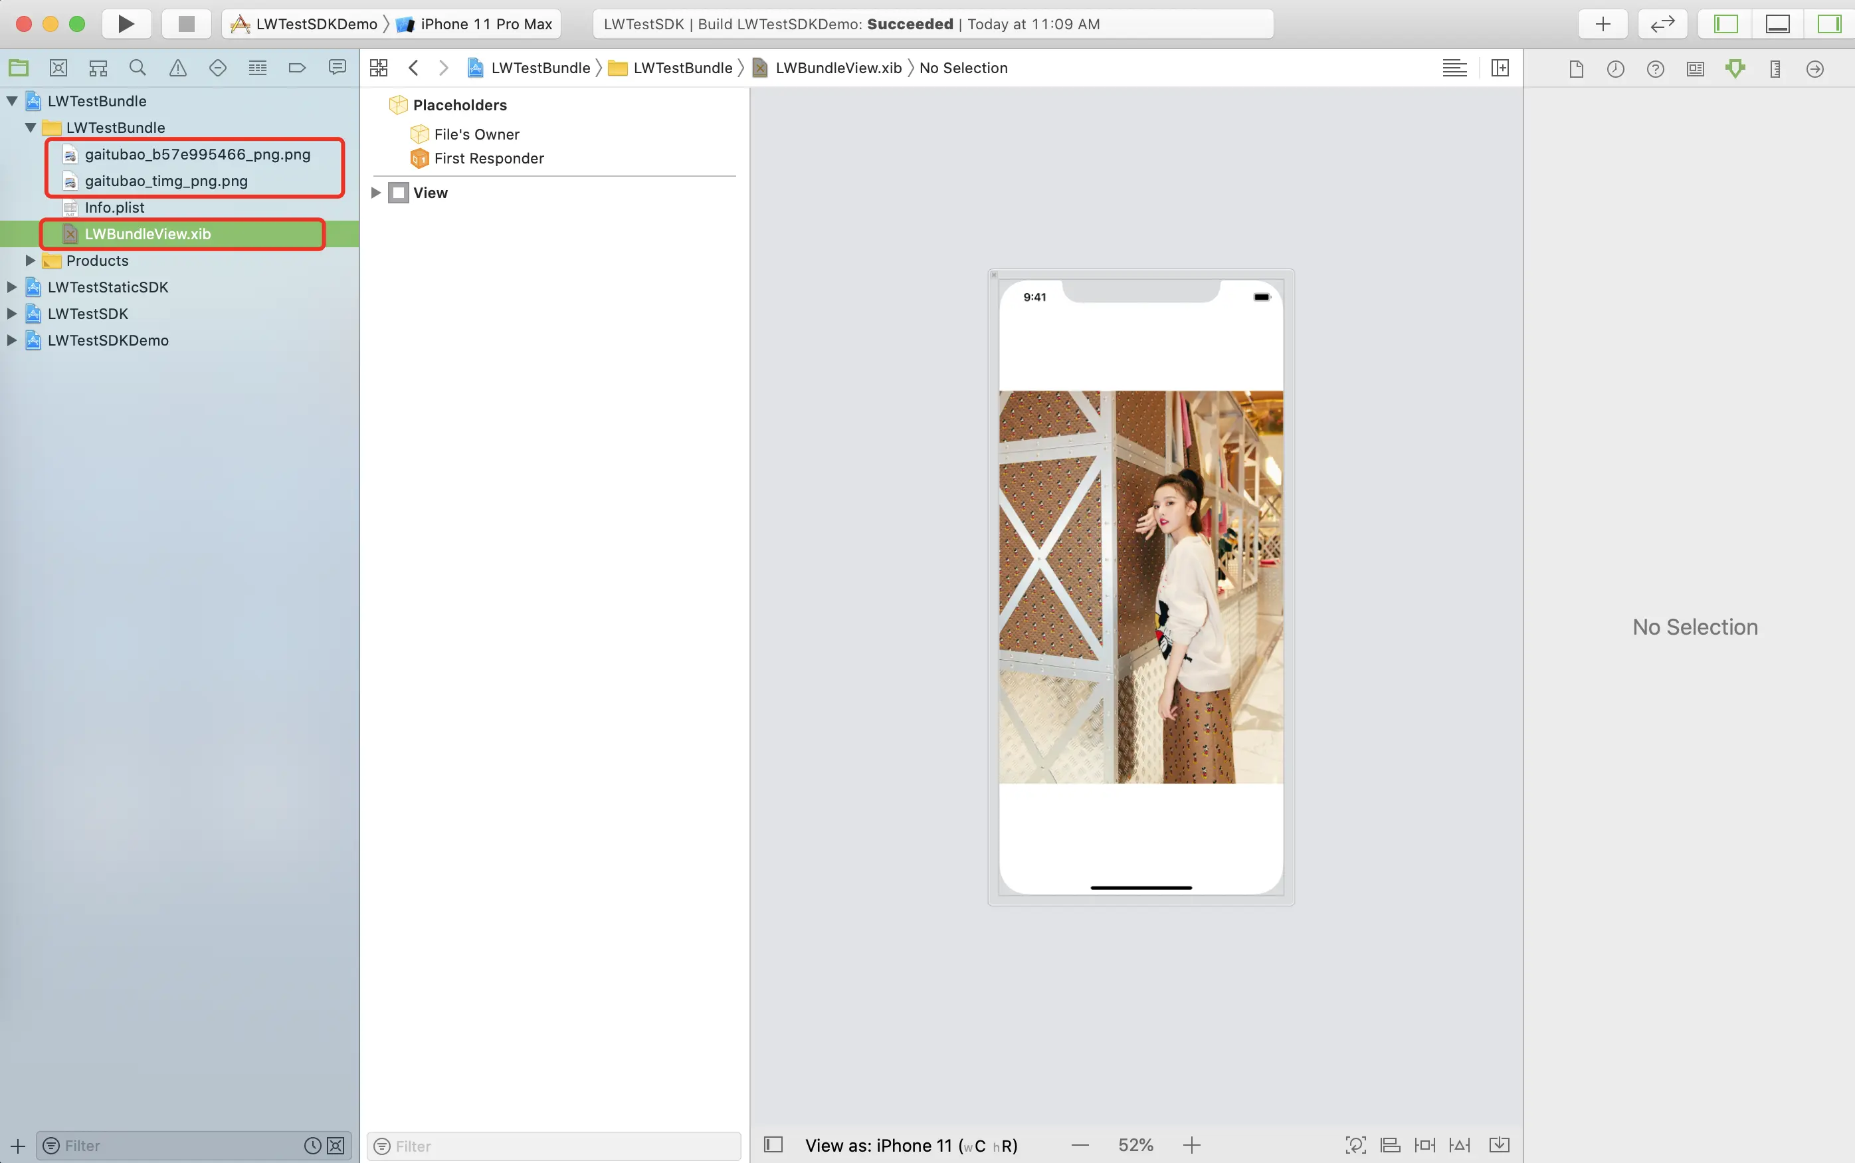Expand the View item in outline
This screenshot has height=1163, width=1855.
pyautogui.click(x=376, y=192)
